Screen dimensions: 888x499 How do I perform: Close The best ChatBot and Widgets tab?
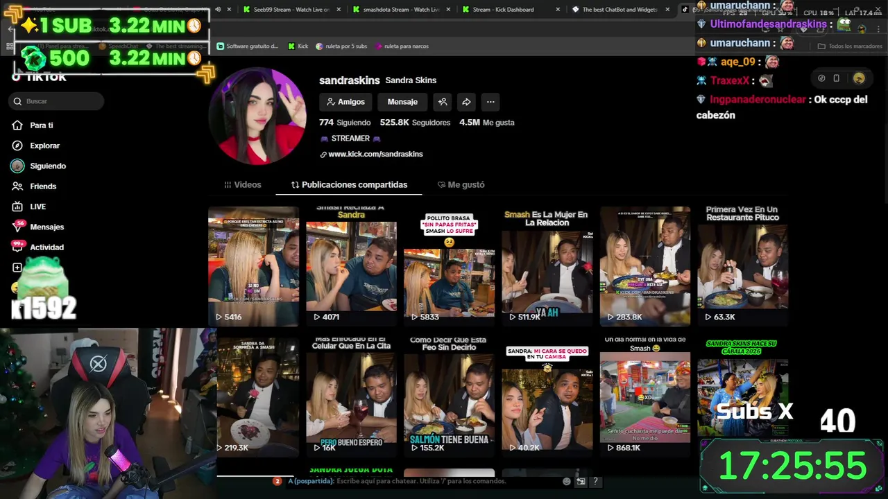(x=667, y=10)
